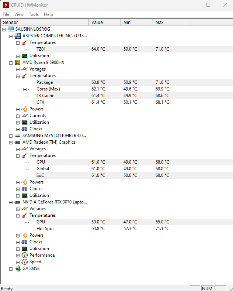The height and width of the screenshot is (291, 233).
Task: Click the NVIDIA Powers flame icon
Action: click(x=25, y=235)
